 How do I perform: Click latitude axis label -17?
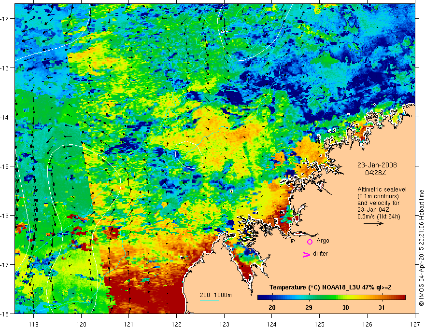tap(5, 265)
